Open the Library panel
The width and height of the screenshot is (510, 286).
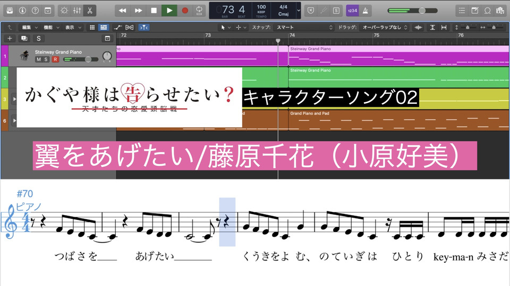(x=10, y=11)
